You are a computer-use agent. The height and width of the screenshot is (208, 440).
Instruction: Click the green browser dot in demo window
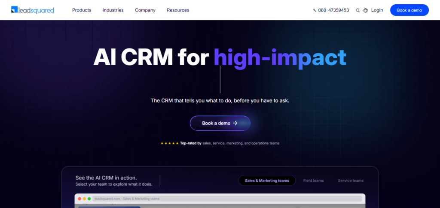pos(89,199)
